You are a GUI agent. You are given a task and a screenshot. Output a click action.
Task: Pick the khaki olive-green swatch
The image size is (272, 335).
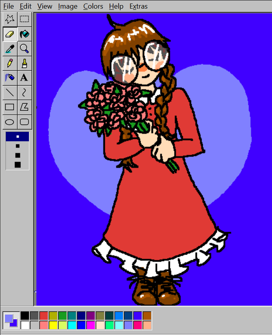tap(100, 316)
